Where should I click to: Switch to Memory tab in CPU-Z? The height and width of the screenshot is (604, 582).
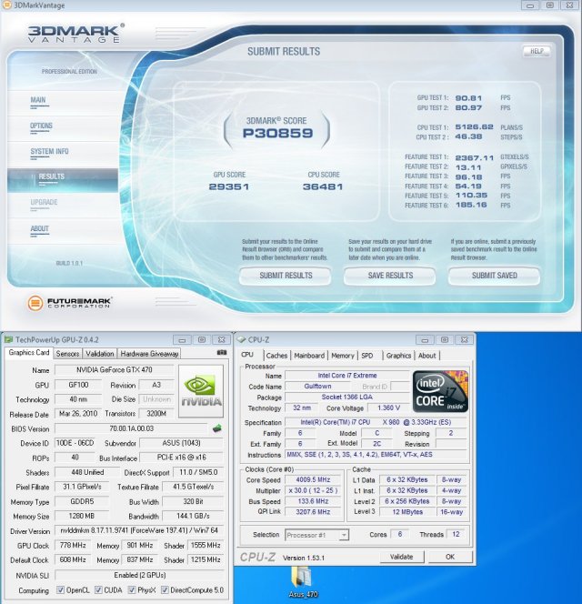pos(343,356)
